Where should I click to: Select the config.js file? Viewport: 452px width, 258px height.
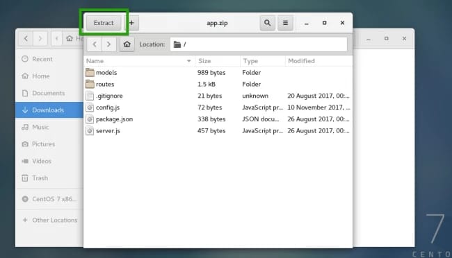[218, 108]
